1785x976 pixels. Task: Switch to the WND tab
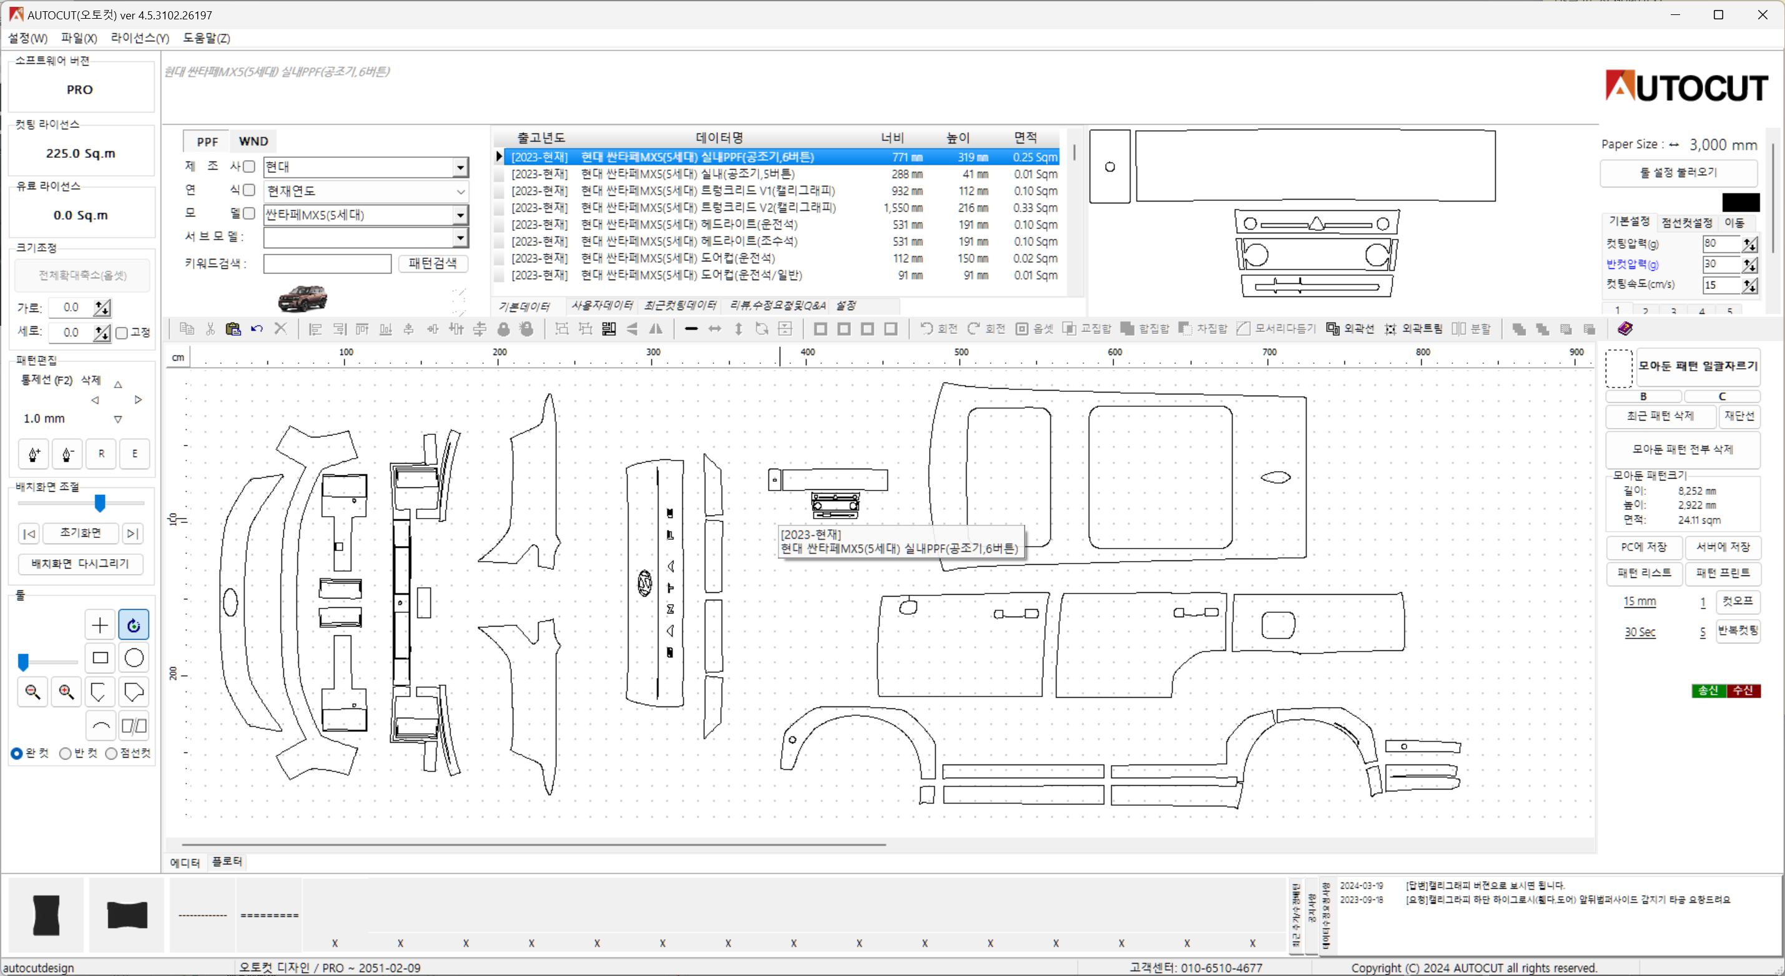pyautogui.click(x=253, y=141)
